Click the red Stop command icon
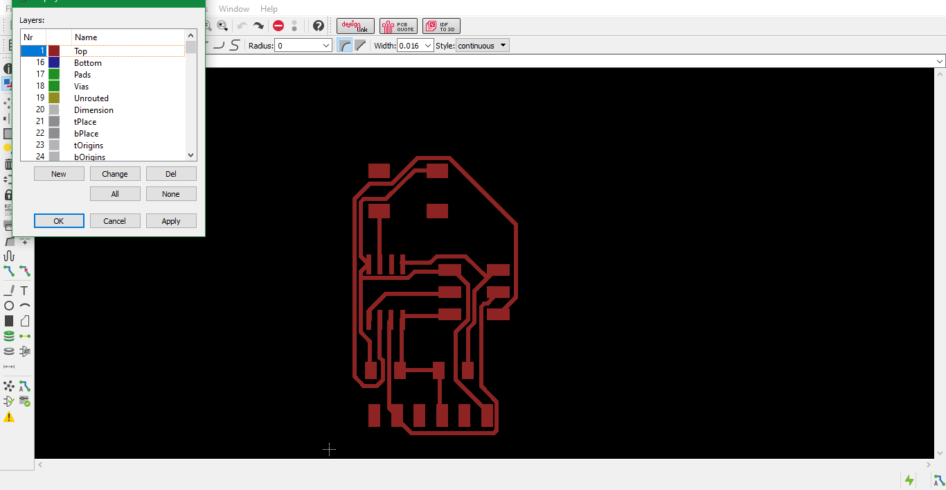Viewport: 946px width, 490px height. tap(278, 26)
